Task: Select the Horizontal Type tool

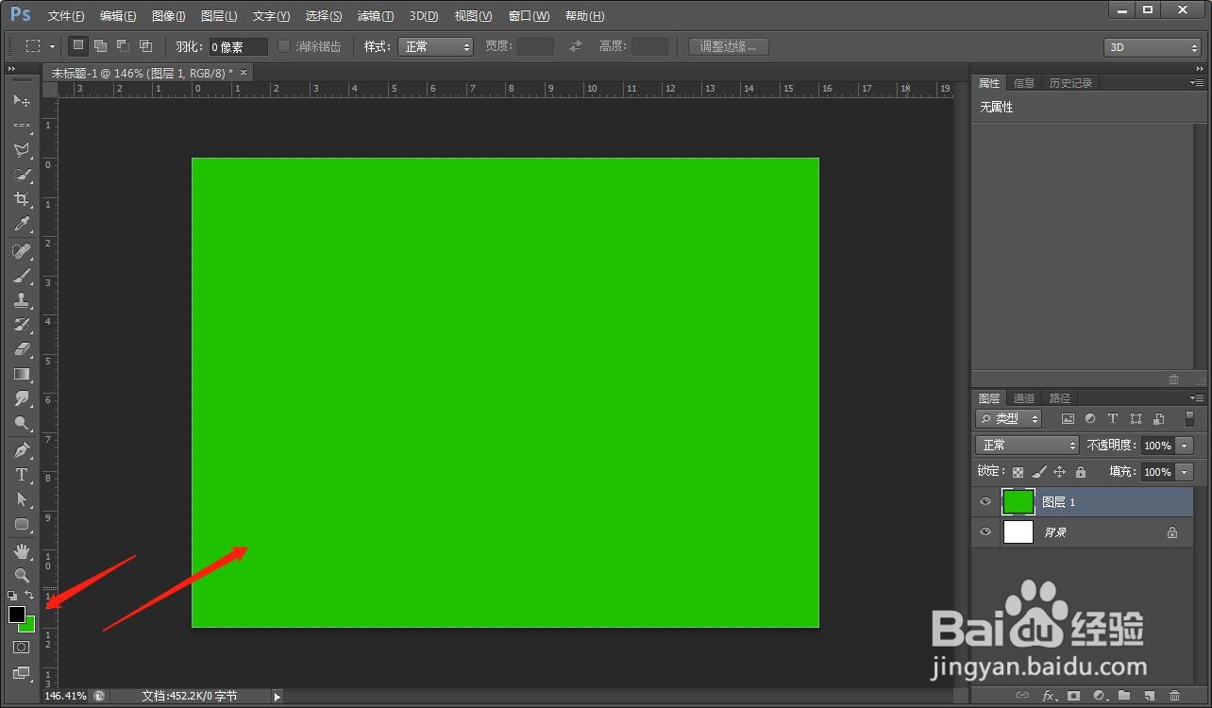Action: [x=22, y=475]
